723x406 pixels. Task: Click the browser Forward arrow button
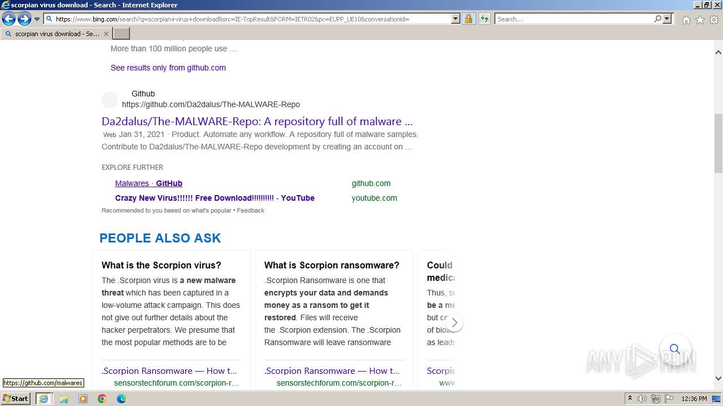(24, 19)
